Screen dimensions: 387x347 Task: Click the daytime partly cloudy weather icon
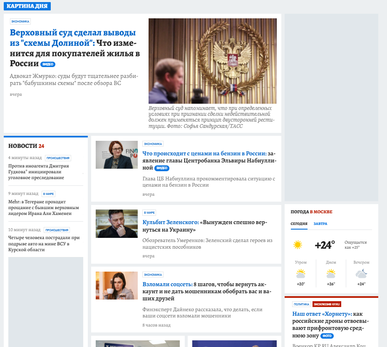(331, 274)
